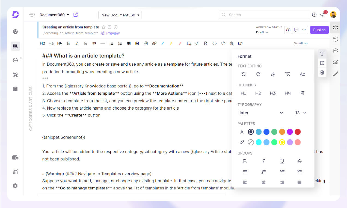Screen dimensions: 347x208
Task: Toggle underline in the Groups section
Action: (x=282, y=161)
